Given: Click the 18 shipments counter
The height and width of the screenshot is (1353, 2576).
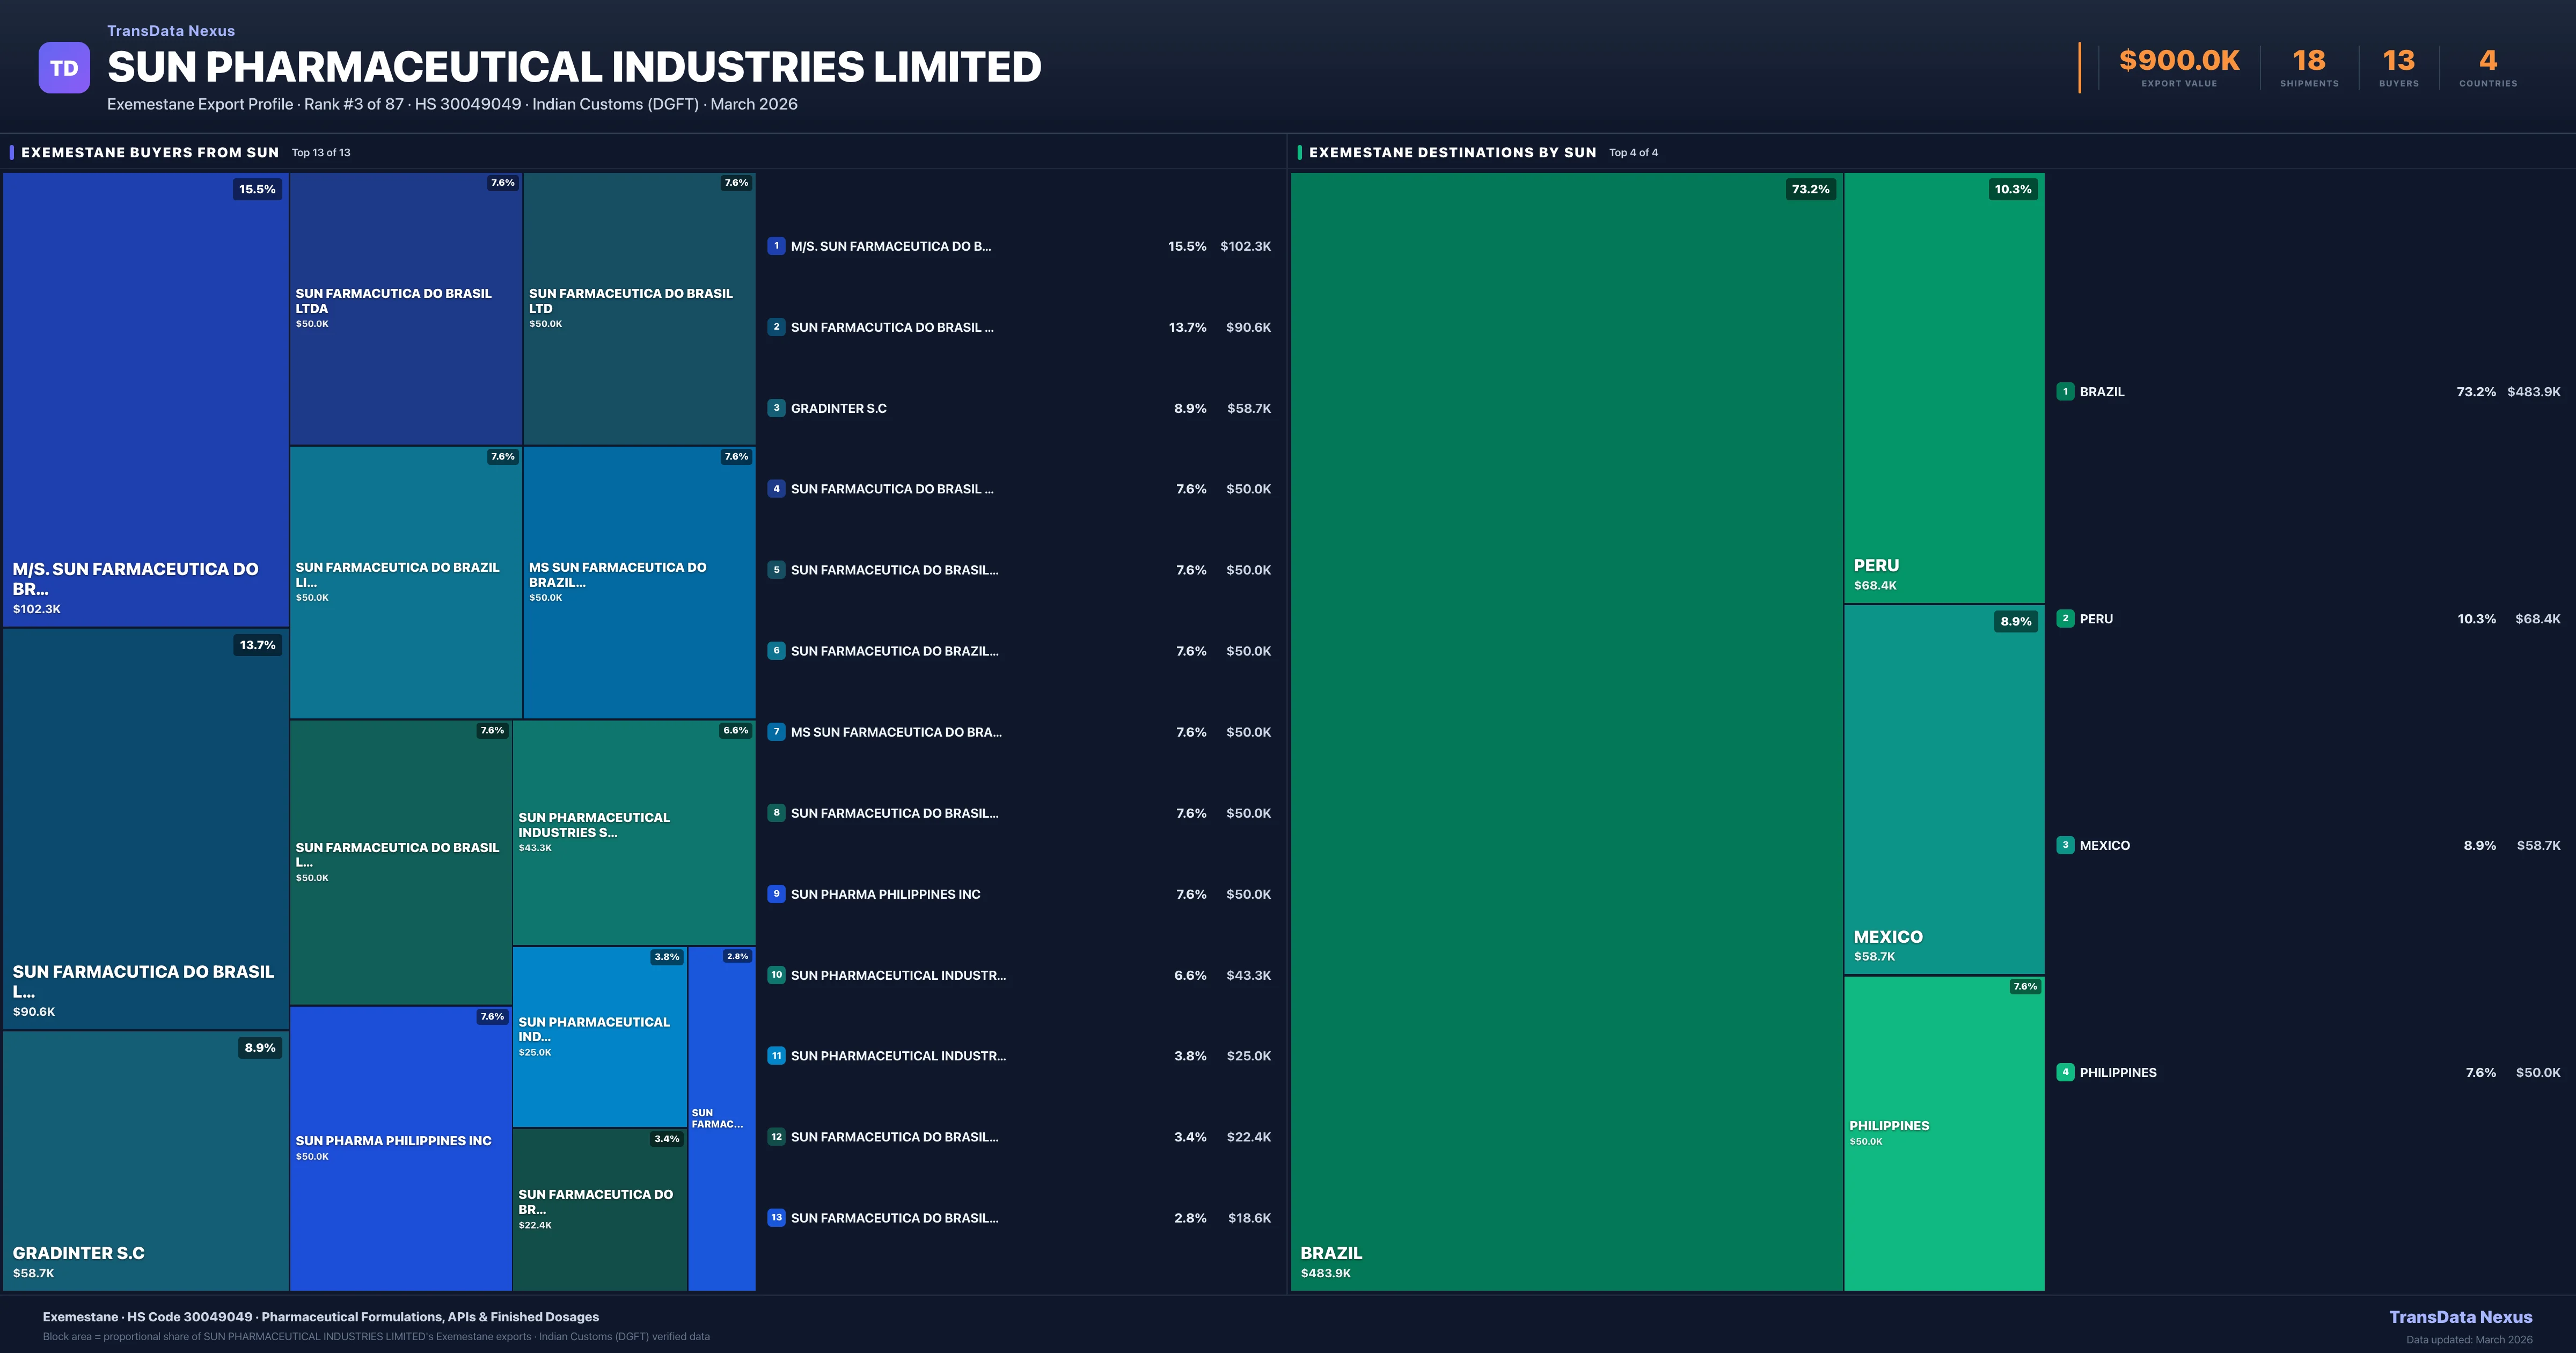Looking at the screenshot, I should coord(2310,62).
